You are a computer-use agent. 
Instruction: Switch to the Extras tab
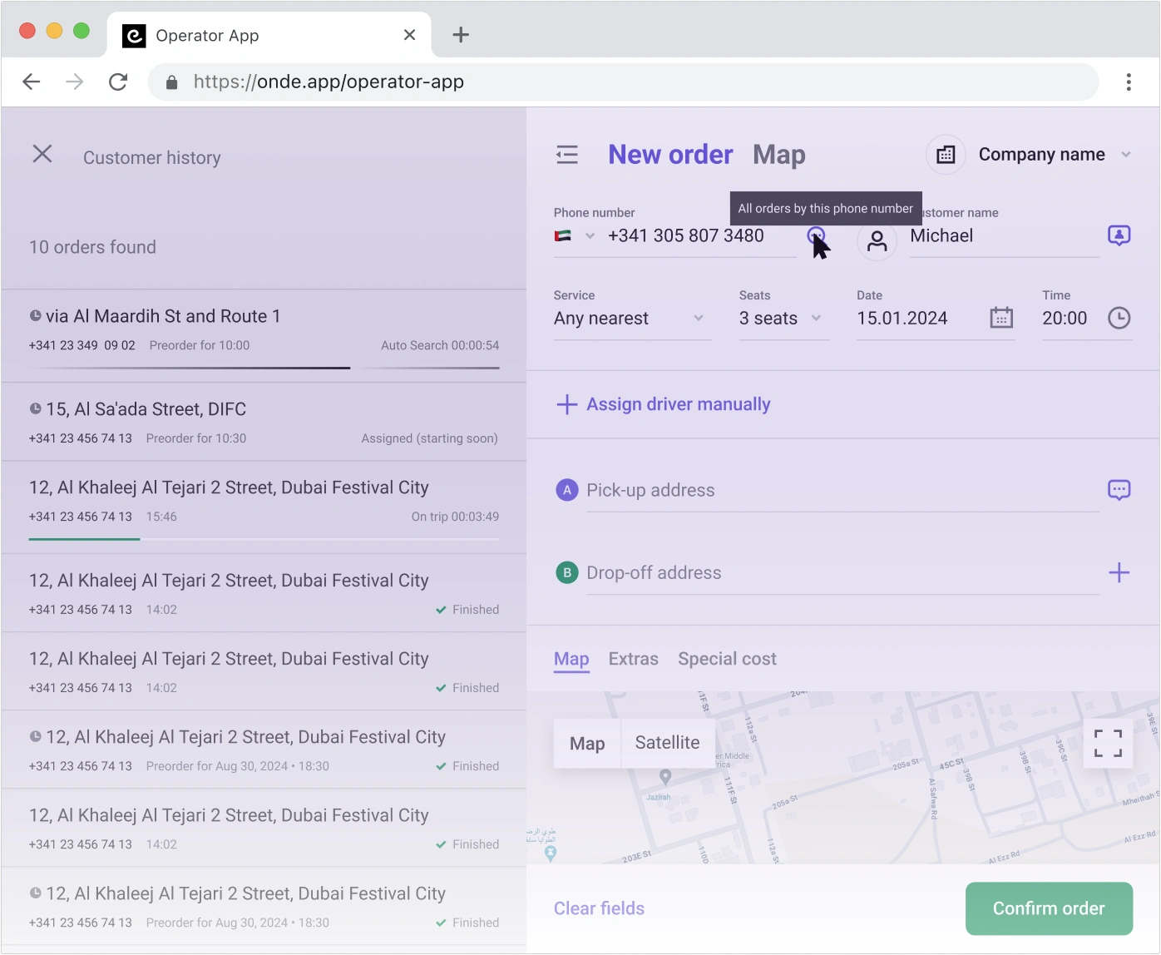[x=633, y=659]
